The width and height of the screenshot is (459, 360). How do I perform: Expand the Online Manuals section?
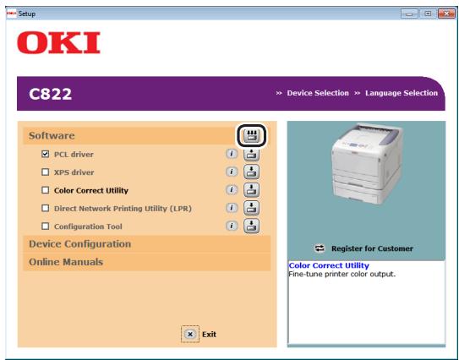pos(146,262)
